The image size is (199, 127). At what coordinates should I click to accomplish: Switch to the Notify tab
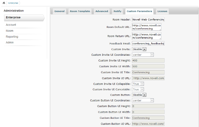tap(117, 11)
